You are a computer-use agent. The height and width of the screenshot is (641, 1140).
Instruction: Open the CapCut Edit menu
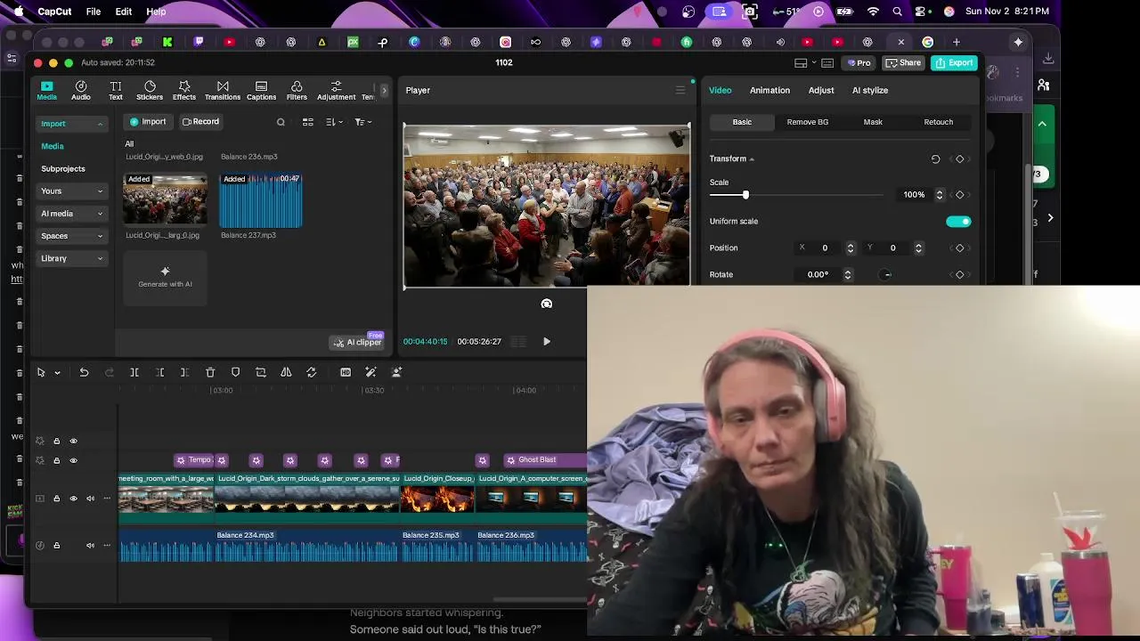point(124,12)
